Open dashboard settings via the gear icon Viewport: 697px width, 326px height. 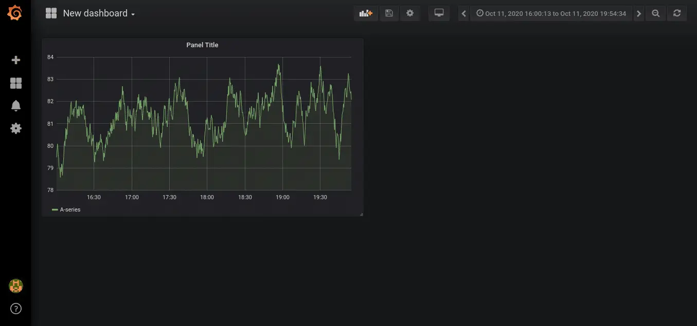pos(410,13)
